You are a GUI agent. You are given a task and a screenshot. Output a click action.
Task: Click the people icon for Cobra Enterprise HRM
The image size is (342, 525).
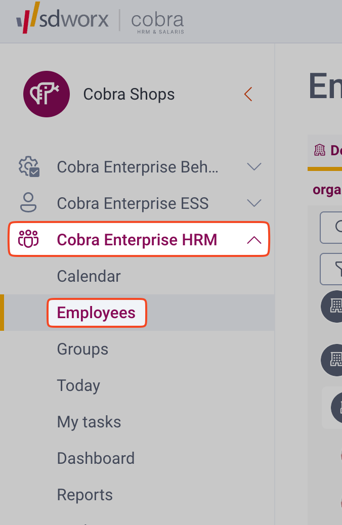point(28,239)
